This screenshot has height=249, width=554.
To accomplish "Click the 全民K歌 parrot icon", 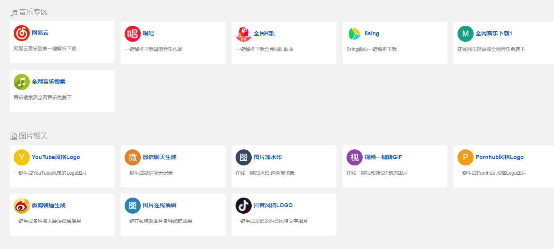I will click(244, 34).
